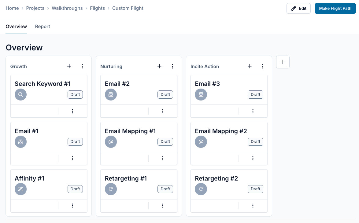The width and height of the screenshot is (359, 223).
Task: Click Draft badge on Email #2
Action: pyautogui.click(x=165, y=94)
